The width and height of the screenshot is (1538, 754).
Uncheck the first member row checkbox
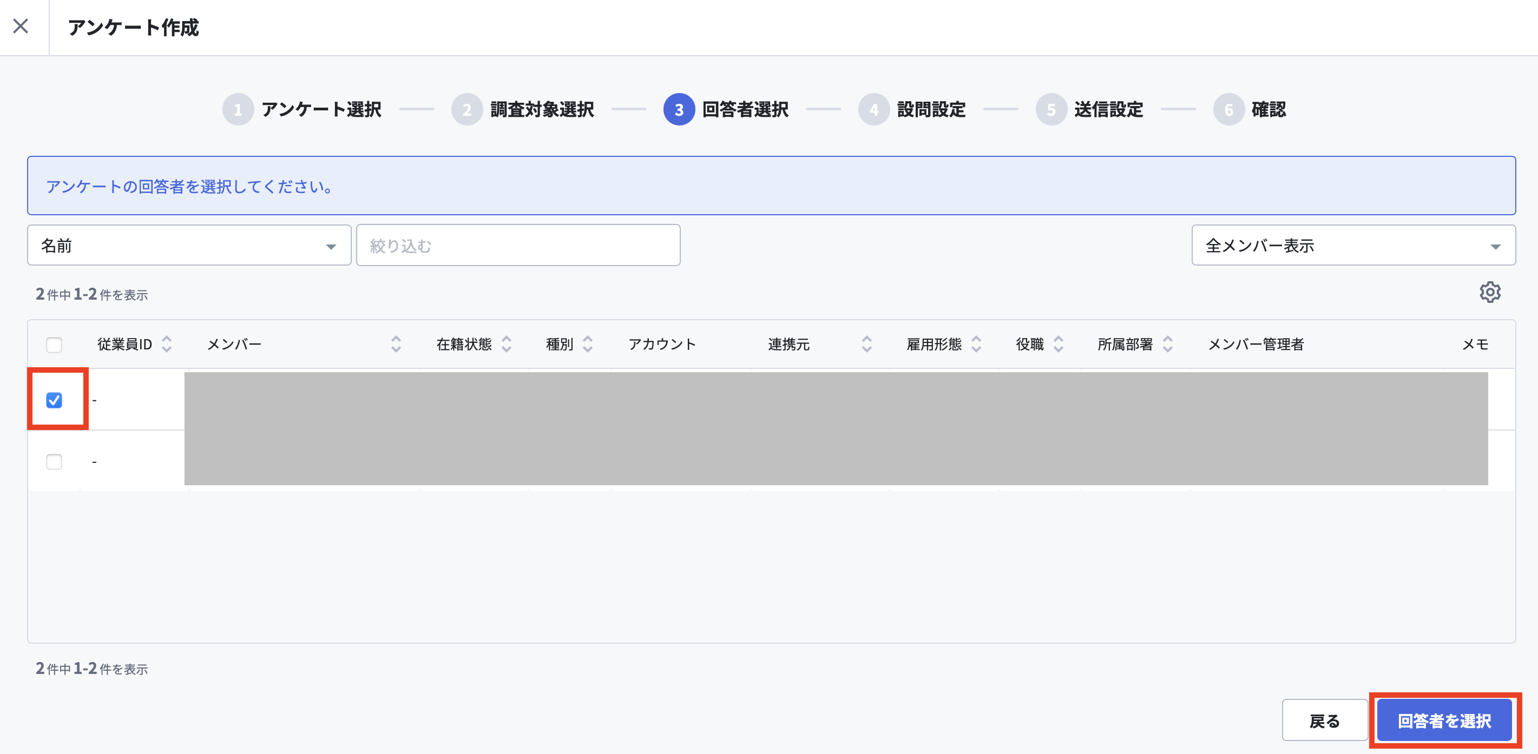54,400
